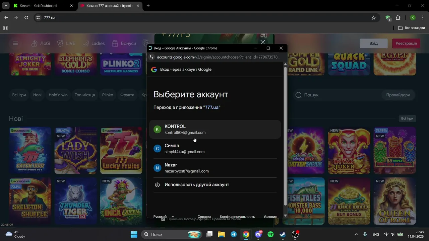The height and width of the screenshot is (241, 429).
Task: Open the Конфиденциальность link
Action: 237,217
